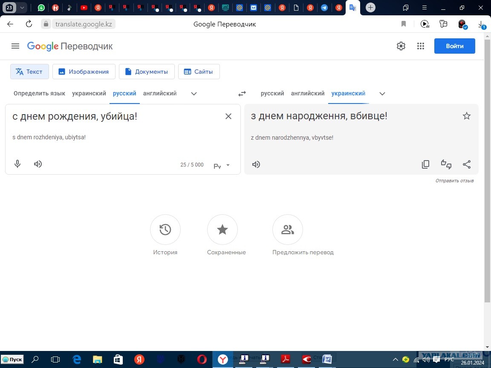Open the Google apps grid

pos(421,46)
